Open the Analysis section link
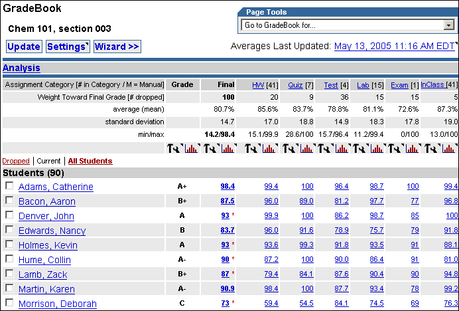 point(21,68)
